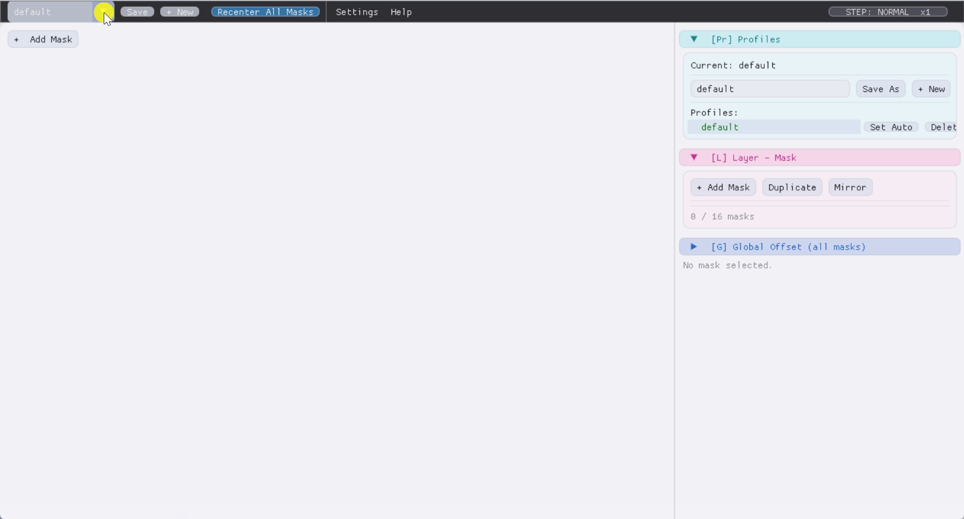Open the Help menu
Image resolution: width=964 pixels, height=519 pixels.
(x=401, y=12)
